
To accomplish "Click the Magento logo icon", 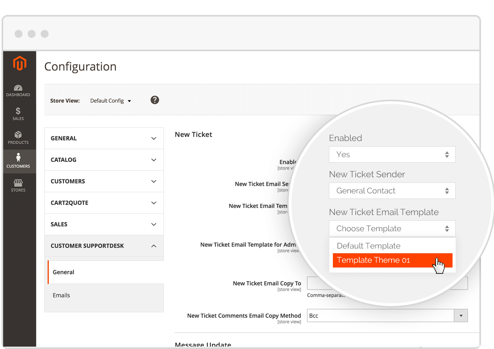I will pos(19,63).
